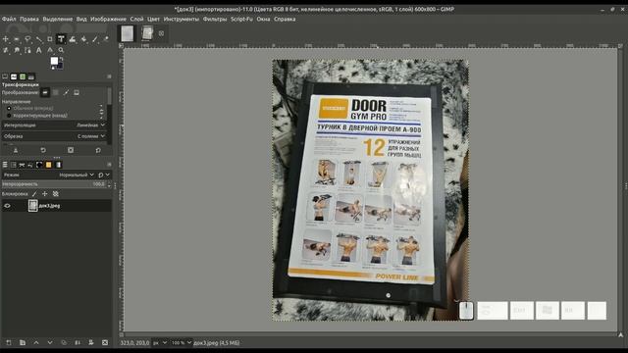Viewport: 628px width, 353px height.
Task: Swap foreground and background colors arrow
Action: click(61, 59)
